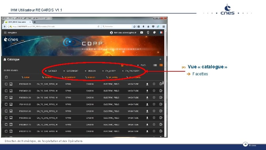Open the mail envelope notifications icon

pyautogui.click(x=142, y=32)
